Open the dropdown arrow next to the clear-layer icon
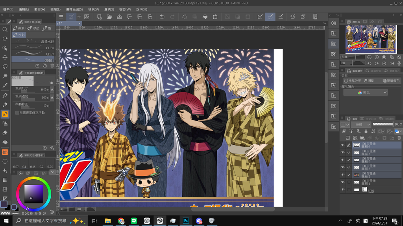This screenshot has width=403, height=226. point(79,16)
